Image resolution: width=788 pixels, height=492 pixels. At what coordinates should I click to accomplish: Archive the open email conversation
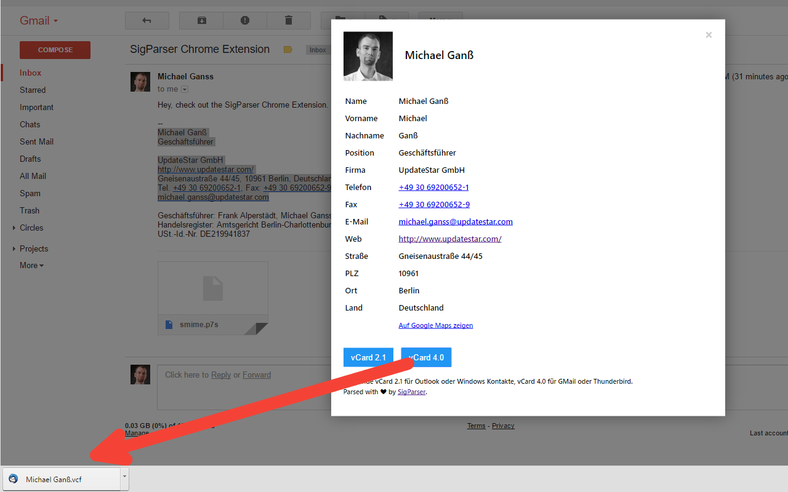(201, 20)
